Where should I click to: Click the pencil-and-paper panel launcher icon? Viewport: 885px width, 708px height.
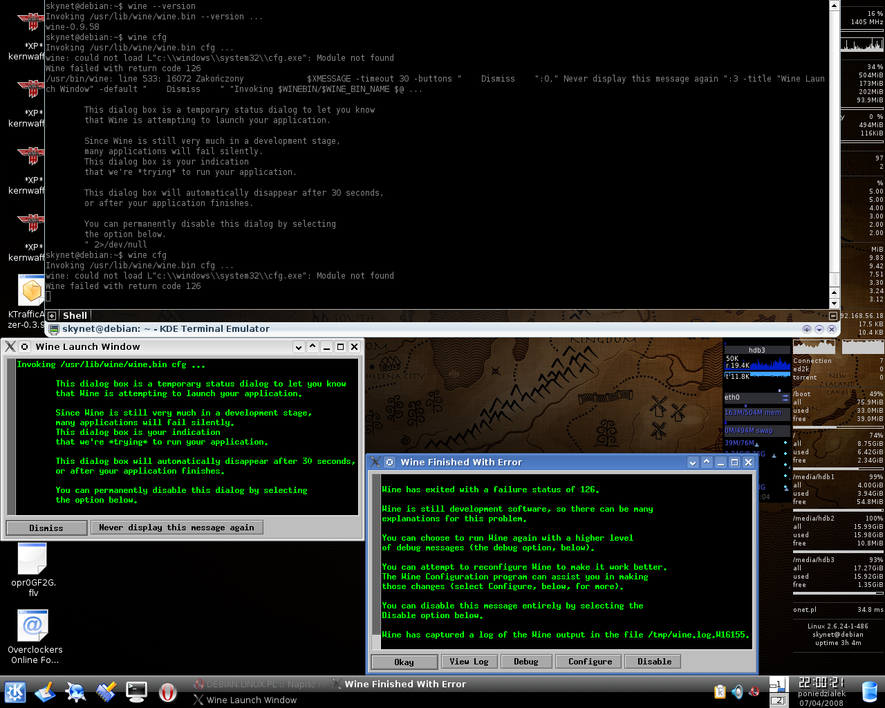click(x=45, y=691)
